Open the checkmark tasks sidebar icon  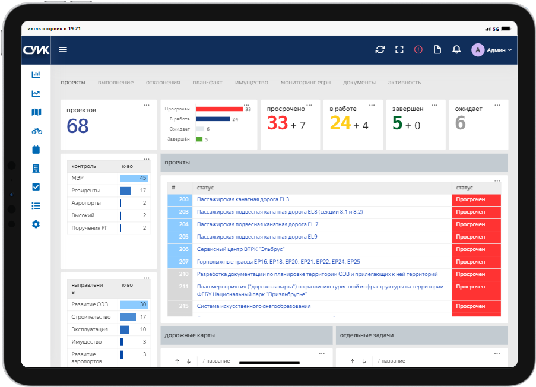pyautogui.click(x=36, y=187)
